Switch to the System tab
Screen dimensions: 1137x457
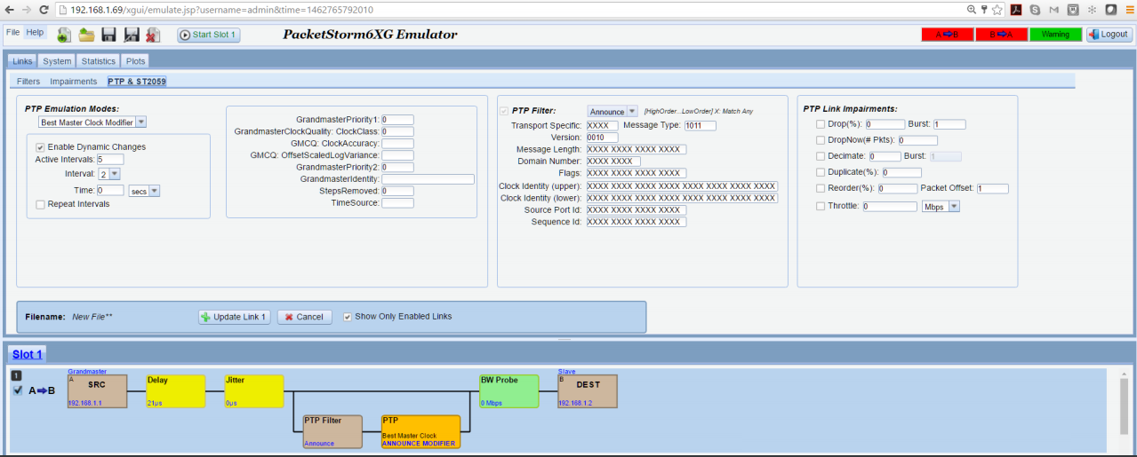tap(57, 61)
